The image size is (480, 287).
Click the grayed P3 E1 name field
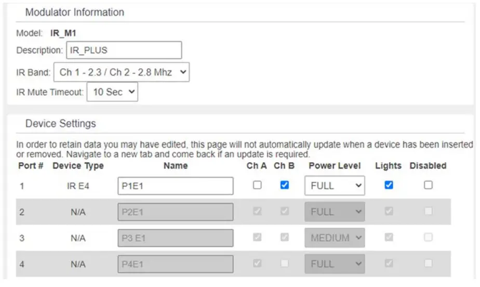click(175, 238)
